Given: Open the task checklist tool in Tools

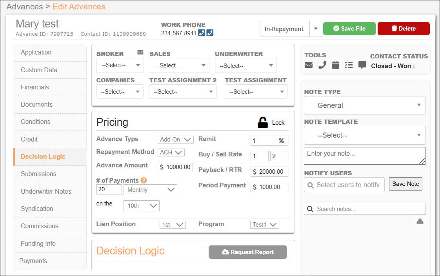Looking at the screenshot, I should [349, 65].
